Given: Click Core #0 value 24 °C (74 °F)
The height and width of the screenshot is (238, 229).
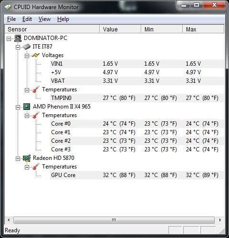Looking at the screenshot, I should (x=119, y=124).
